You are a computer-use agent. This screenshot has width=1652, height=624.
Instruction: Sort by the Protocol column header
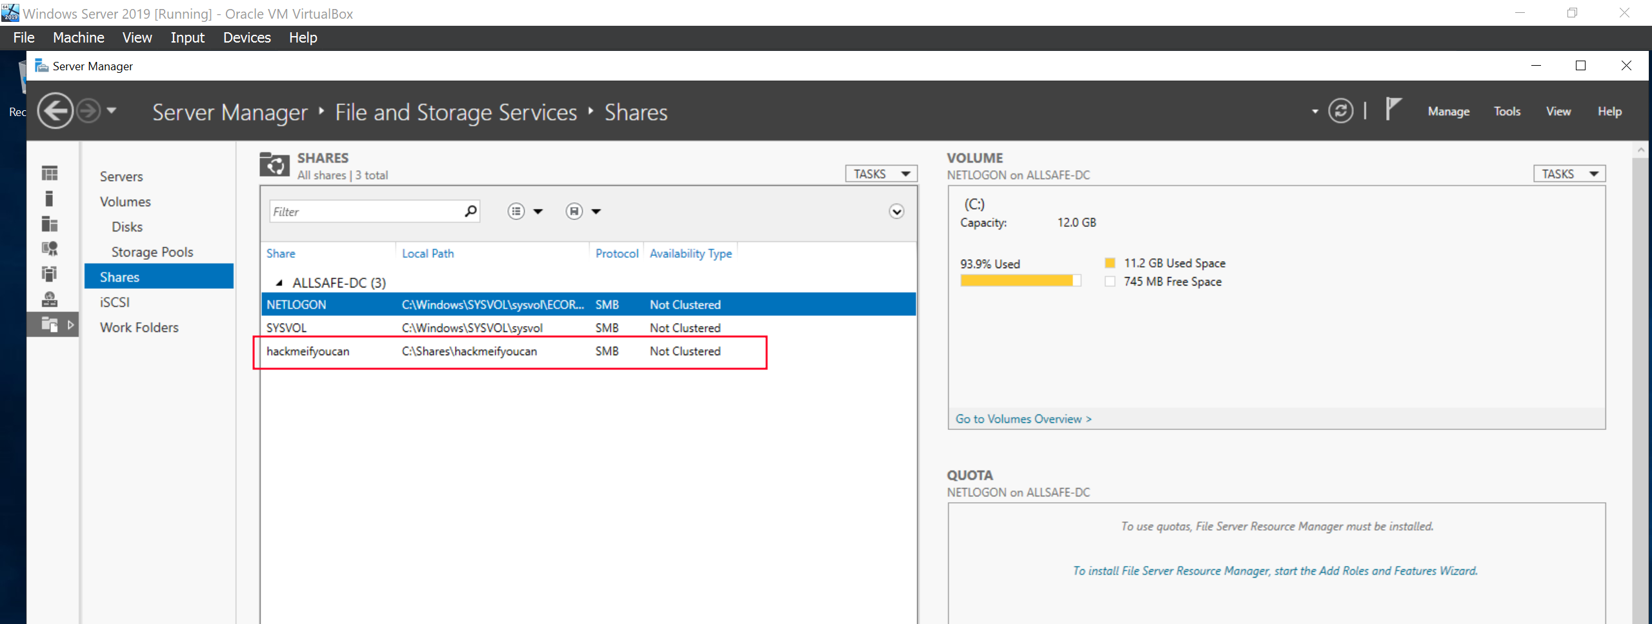pos(617,253)
